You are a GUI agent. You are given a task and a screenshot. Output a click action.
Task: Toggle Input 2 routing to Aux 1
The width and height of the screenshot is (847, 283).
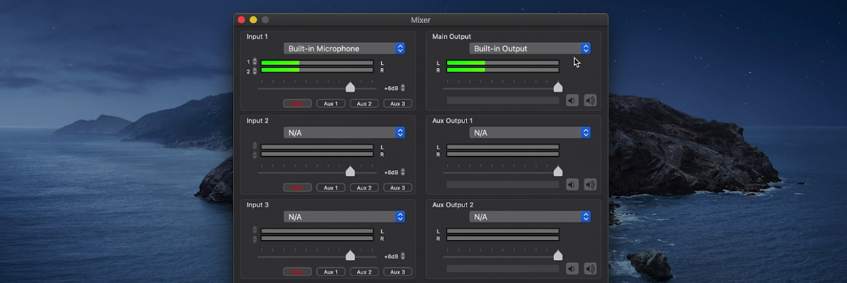click(331, 188)
